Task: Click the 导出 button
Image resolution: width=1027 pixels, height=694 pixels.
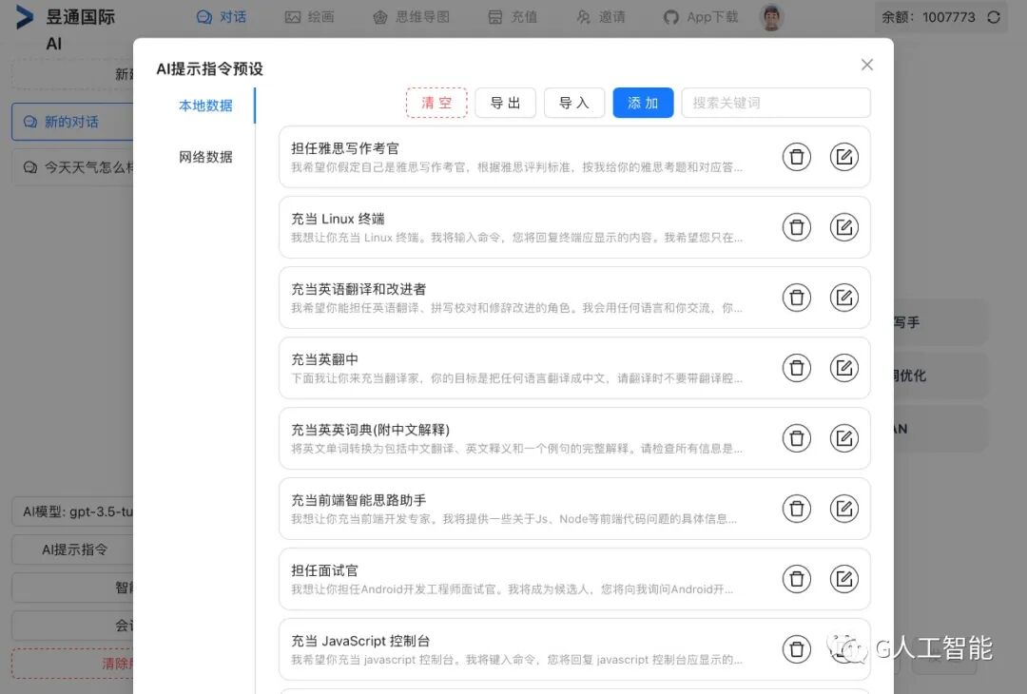Action: pos(505,103)
